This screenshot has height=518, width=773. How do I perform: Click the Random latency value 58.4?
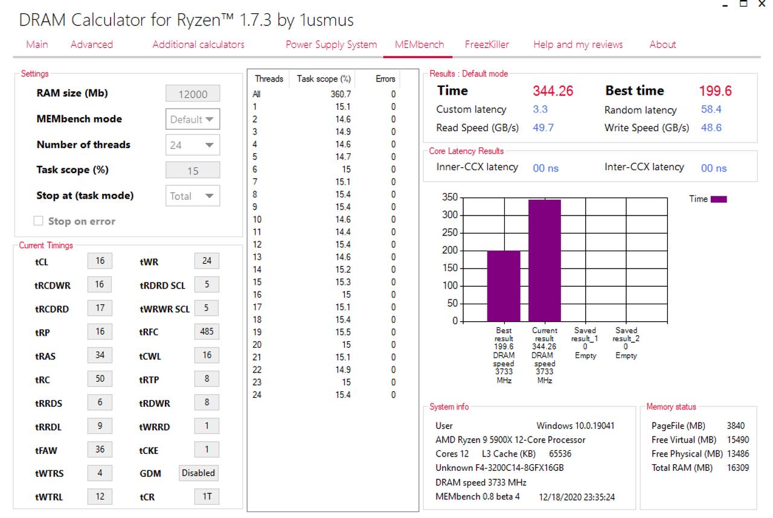(x=711, y=109)
